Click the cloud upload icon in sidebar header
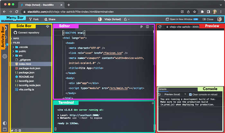Image resolution: width=225 pixels, height=133 pixels. pos(48,26)
